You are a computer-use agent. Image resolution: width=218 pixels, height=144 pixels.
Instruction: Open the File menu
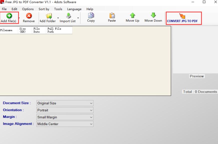click(4, 9)
